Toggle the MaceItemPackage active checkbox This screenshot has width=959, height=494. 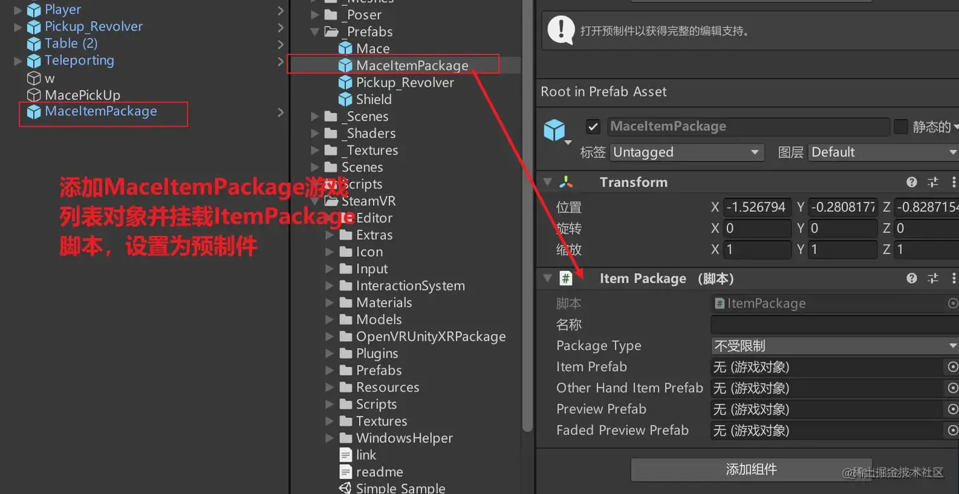pos(593,127)
